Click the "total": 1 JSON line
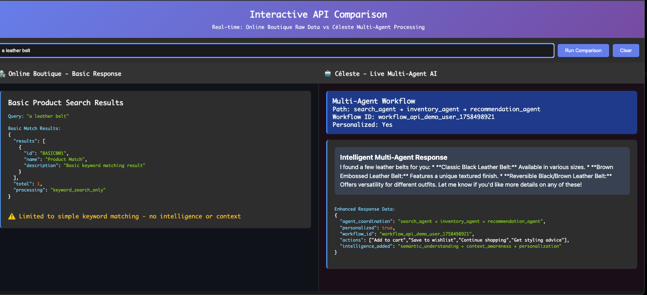Viewport: 647px width, 295px height. 28,184
